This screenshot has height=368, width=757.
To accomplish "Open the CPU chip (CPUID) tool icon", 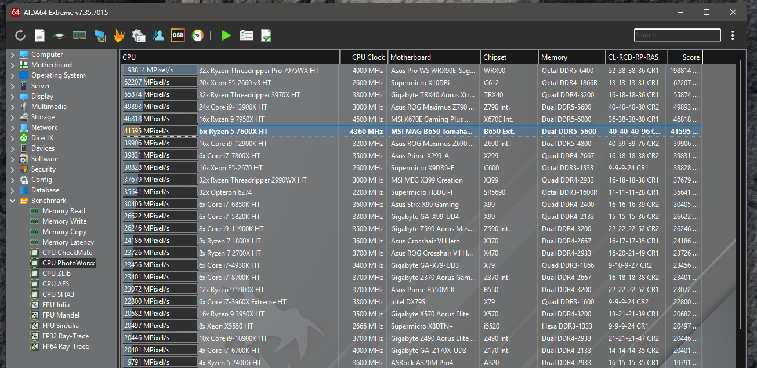I will (x=59, y=35).
